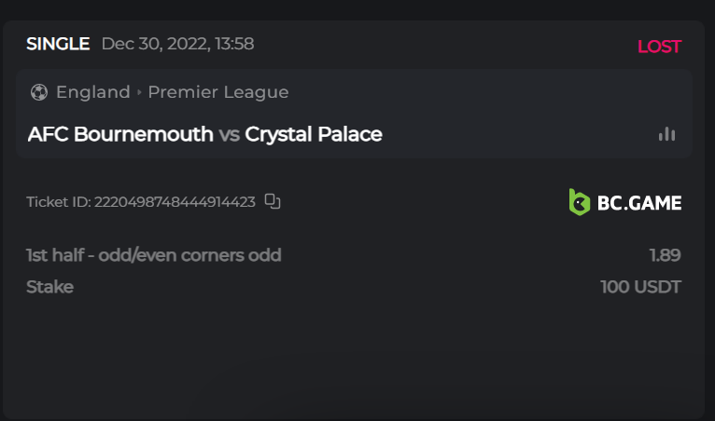Click the green BC.GAME logo icon
The image size is (715, 421).
pos(580,202)
